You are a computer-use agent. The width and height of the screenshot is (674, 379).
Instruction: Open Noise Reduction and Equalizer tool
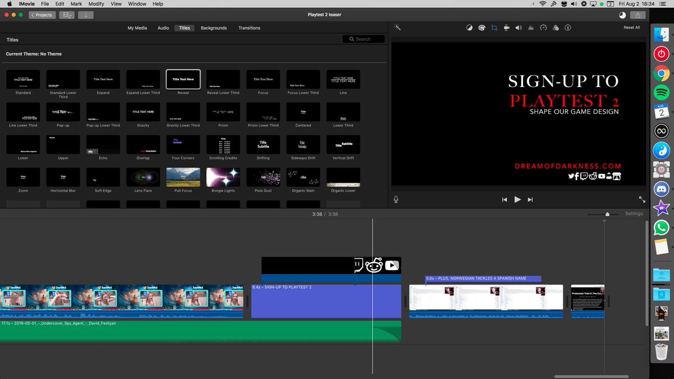pos(531,28)
